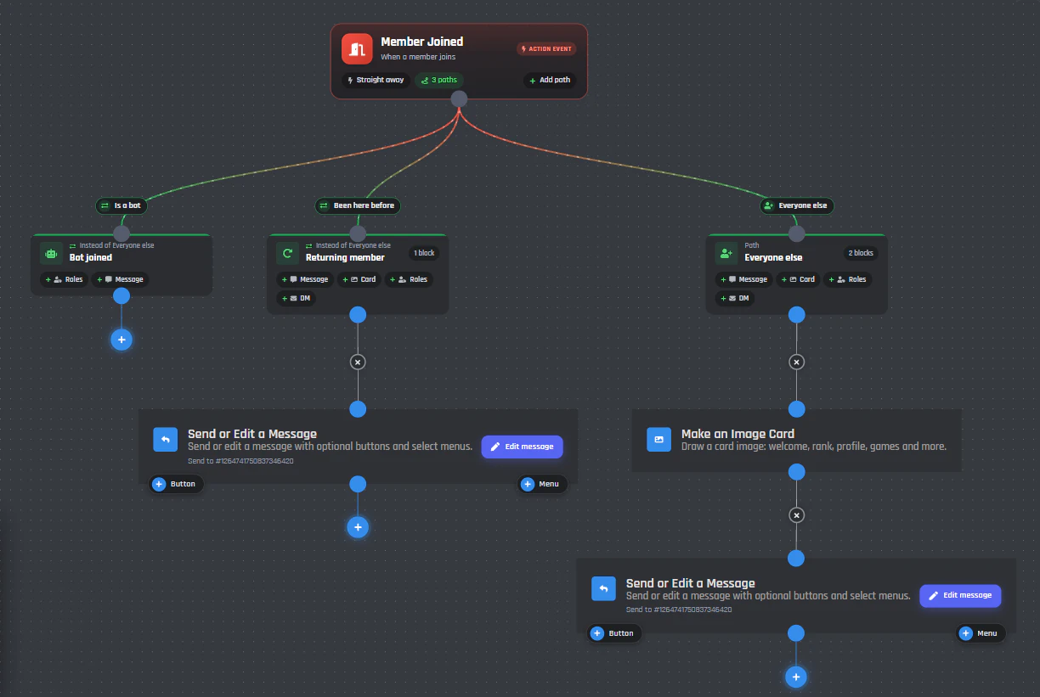
Task: Select the Been here before path label
Action: [x=358, y=205]
